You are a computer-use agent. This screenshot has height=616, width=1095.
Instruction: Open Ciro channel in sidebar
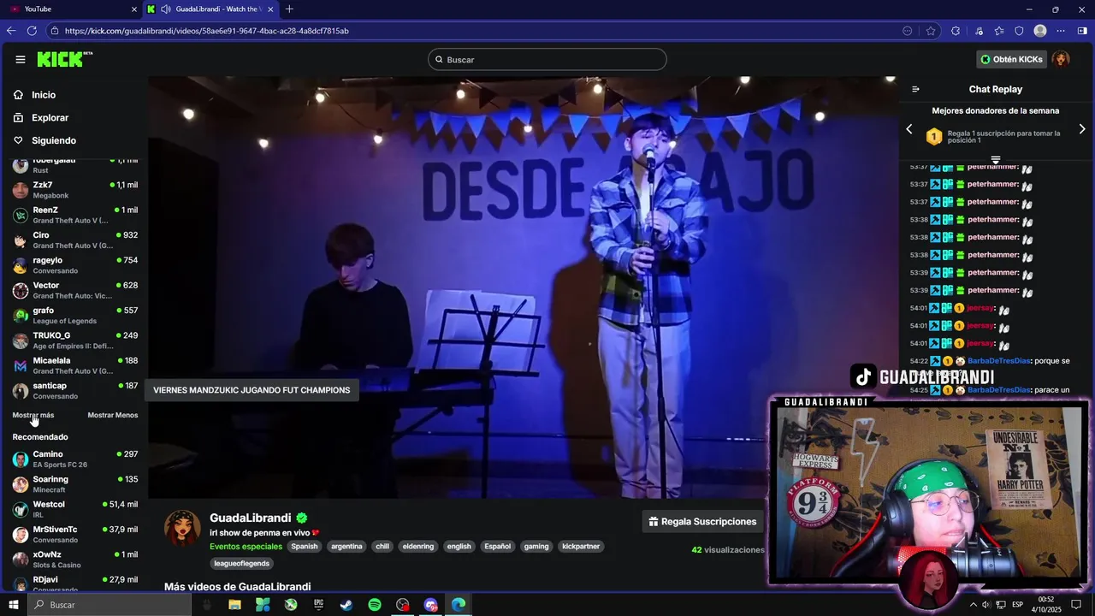[x=75, y=240]
